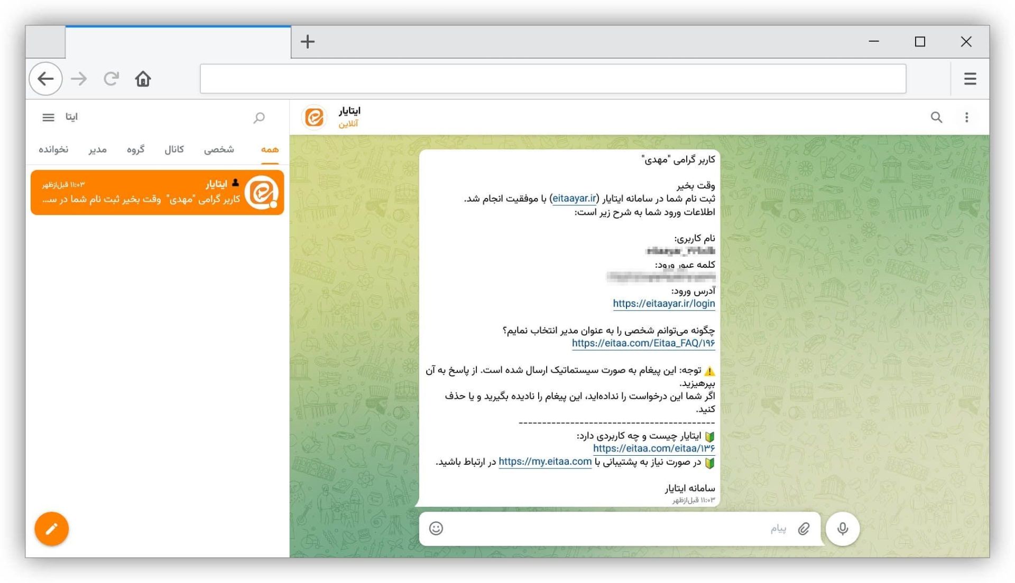The width and height of the screenshot is (1015, 583).
Task: Record a voice message with microphone button
Action: pyautogui.click(x=843, y=529)
